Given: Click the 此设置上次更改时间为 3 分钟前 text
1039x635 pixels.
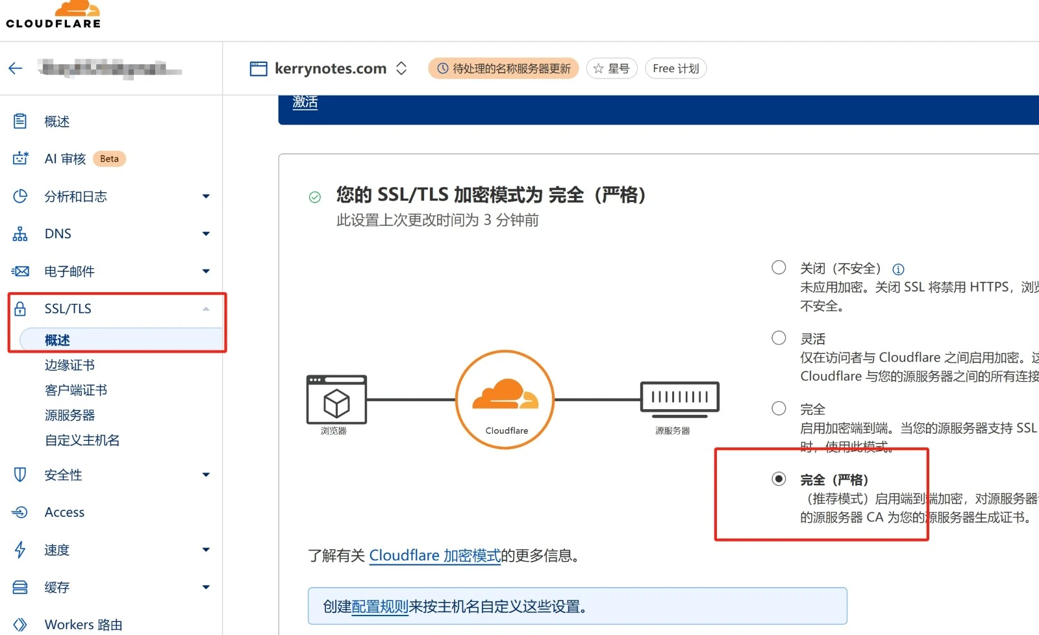Looking at the screenshot, I should tap(437, 220).
